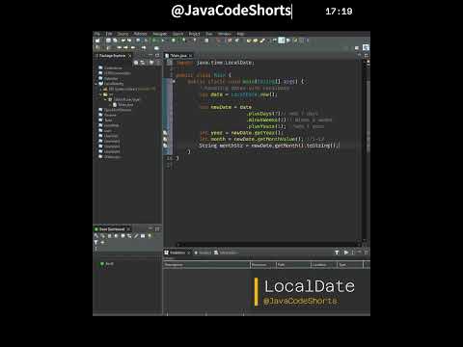
Task: Click the Collapse All icon in Package Explorer
Action: (x=136, y=63)
